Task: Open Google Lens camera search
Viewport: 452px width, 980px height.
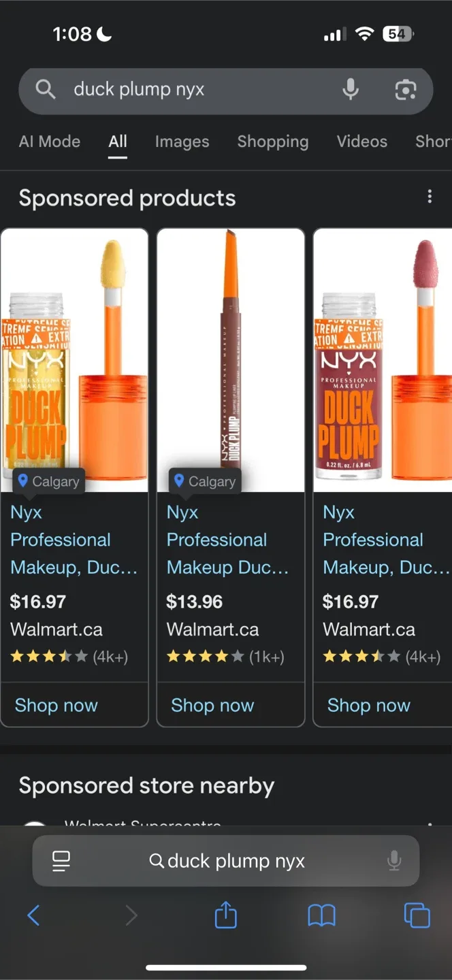Action: click(x=406, y=90)
